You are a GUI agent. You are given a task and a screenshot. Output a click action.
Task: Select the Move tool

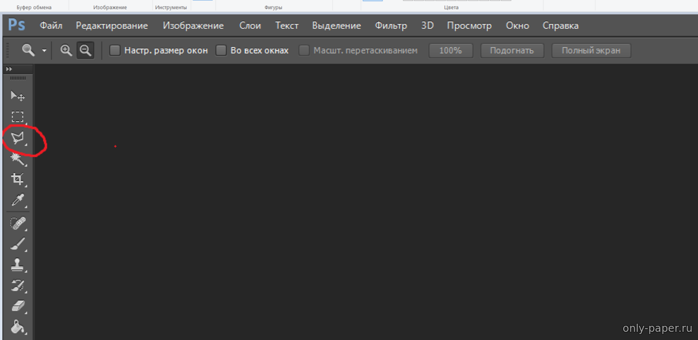17,96
